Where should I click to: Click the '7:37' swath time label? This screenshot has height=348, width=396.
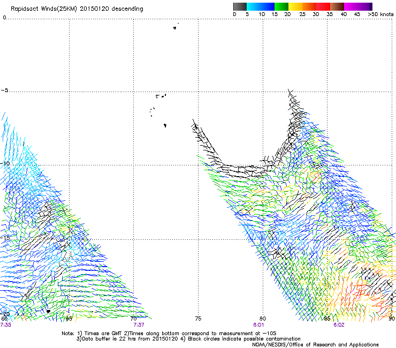tap(139, 325)
